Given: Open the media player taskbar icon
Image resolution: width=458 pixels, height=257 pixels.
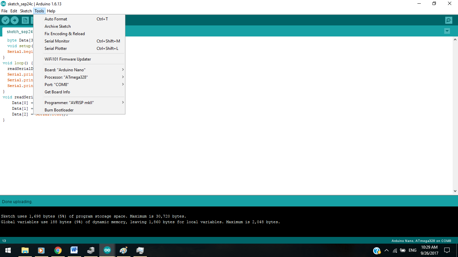Looking at the screenshot, I should (x=41, y=250).
